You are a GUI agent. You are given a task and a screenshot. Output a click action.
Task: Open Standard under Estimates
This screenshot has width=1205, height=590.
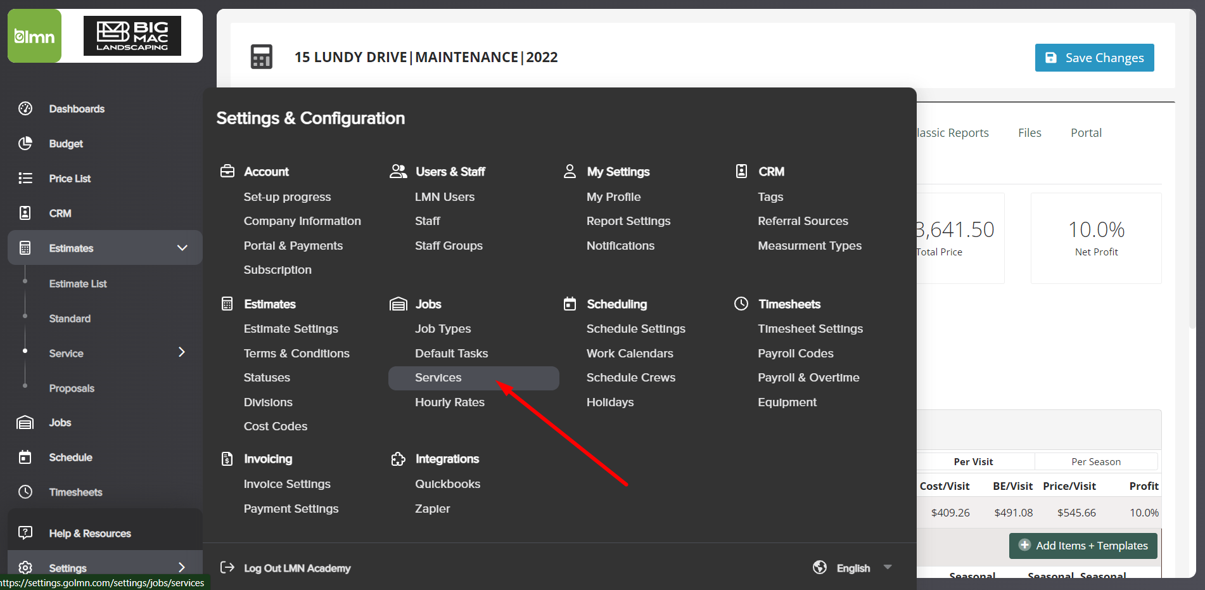70,318
